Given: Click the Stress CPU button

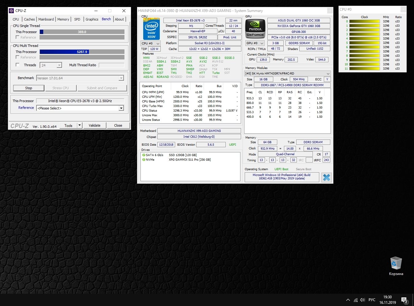Looking at the screenshot, I should (61, 88).
